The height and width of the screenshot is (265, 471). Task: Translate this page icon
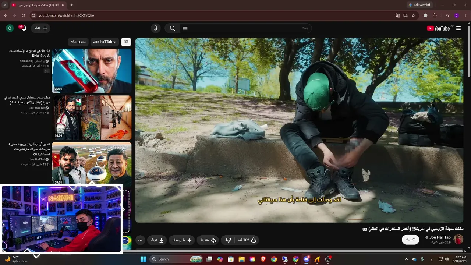click(x=397, y=15)
